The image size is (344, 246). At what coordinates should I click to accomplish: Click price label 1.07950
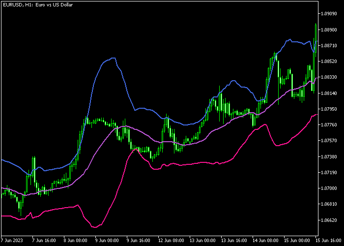(329, 109)
